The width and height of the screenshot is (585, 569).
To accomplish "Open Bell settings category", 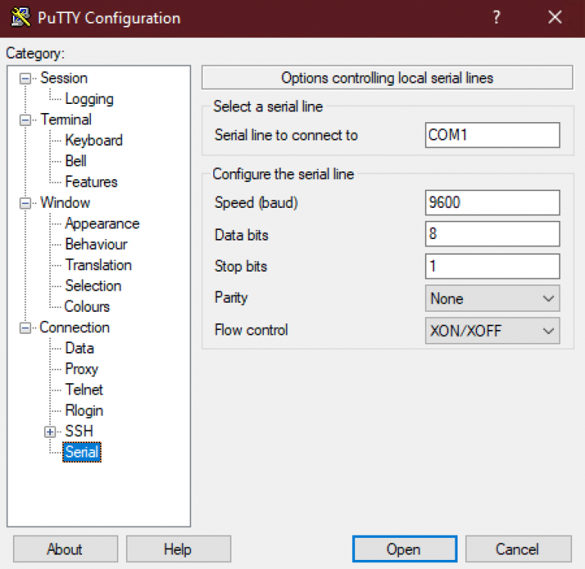I will pyautogui.click(x=76, y=161).
